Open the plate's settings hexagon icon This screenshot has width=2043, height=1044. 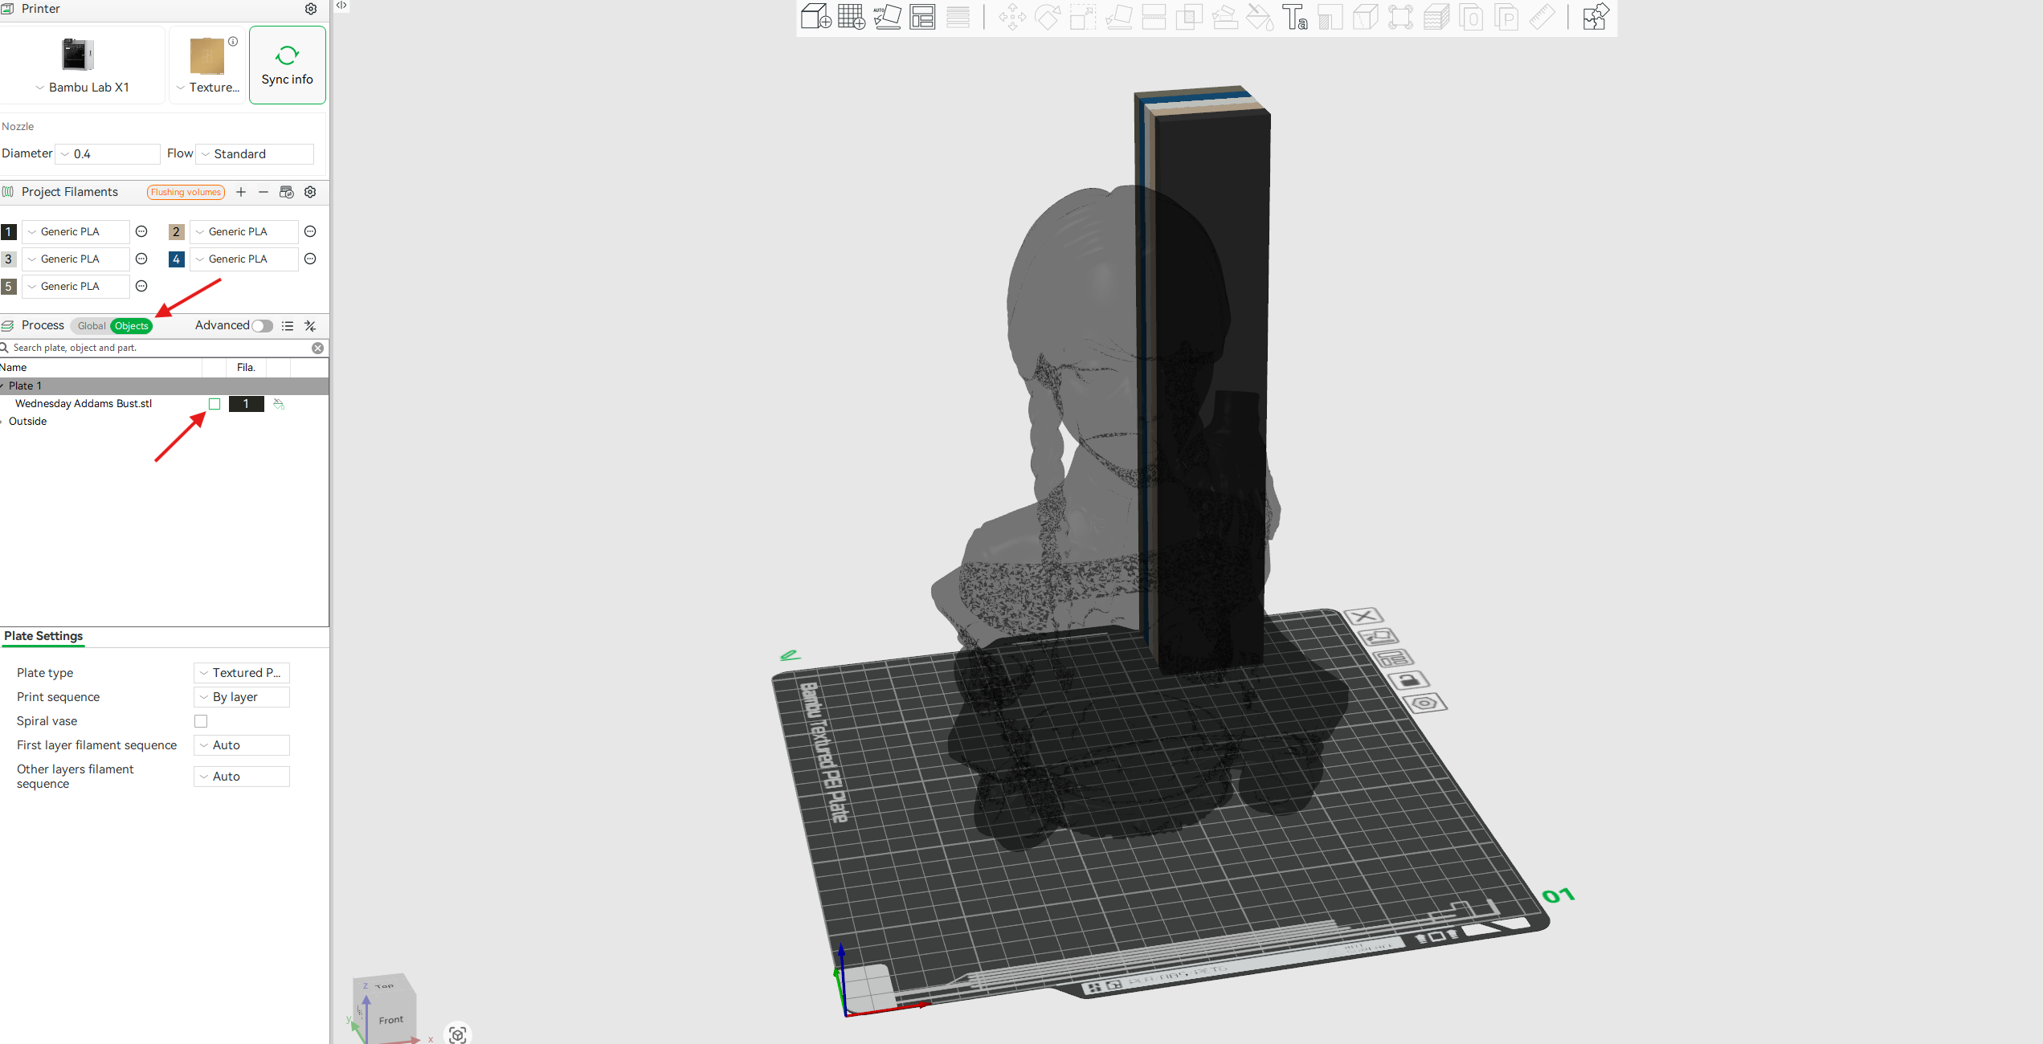point(1425,703)
